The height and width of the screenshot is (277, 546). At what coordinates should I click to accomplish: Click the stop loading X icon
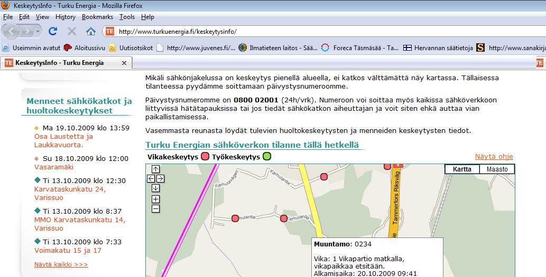coord(72,31)
